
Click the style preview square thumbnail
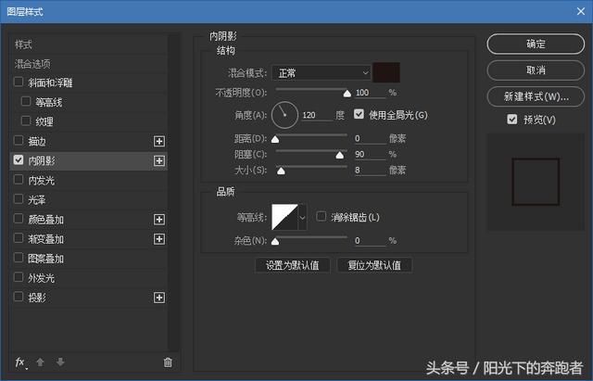coord(536,182)
